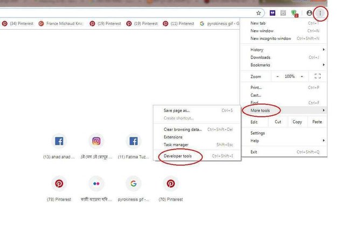Image resolution: width=345 pixels, height=237 pixels.
Task: Expand the More tools submenu
Action: pyautogui.click(x=284, y=110)
